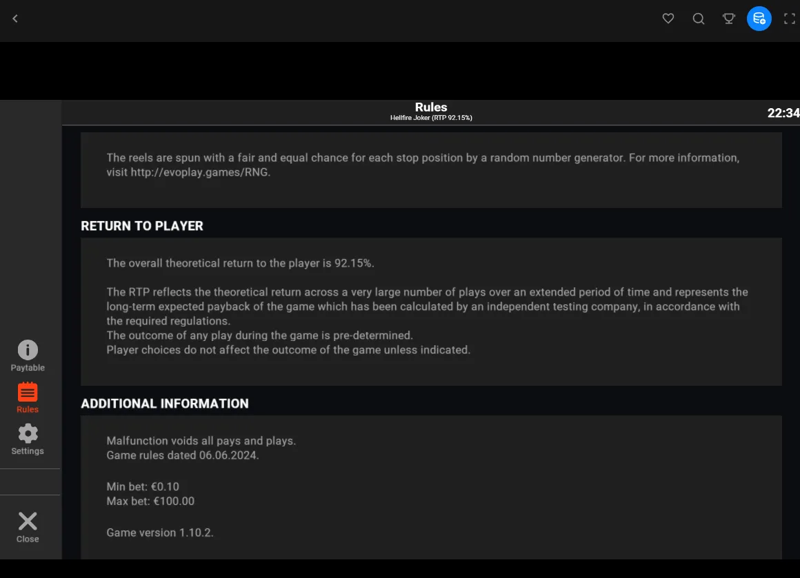The image size is (800, 578).
Task: Select the ADDITIONAL INFORMATION heading
Action: 165,404
